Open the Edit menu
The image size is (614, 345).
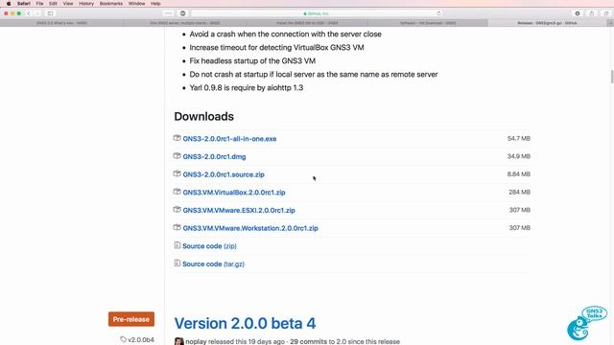click(x=53, y=4)
